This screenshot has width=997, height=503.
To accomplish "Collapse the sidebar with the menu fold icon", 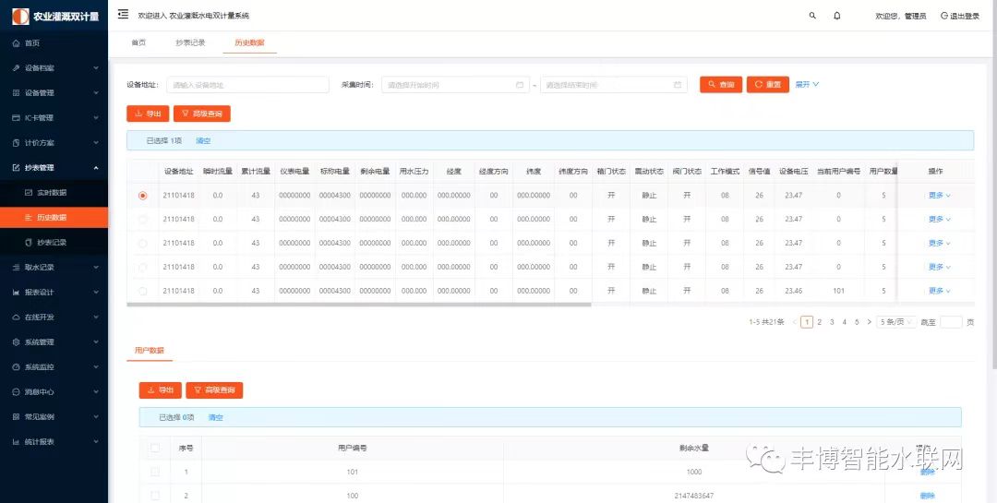I will tap(124, 15).
